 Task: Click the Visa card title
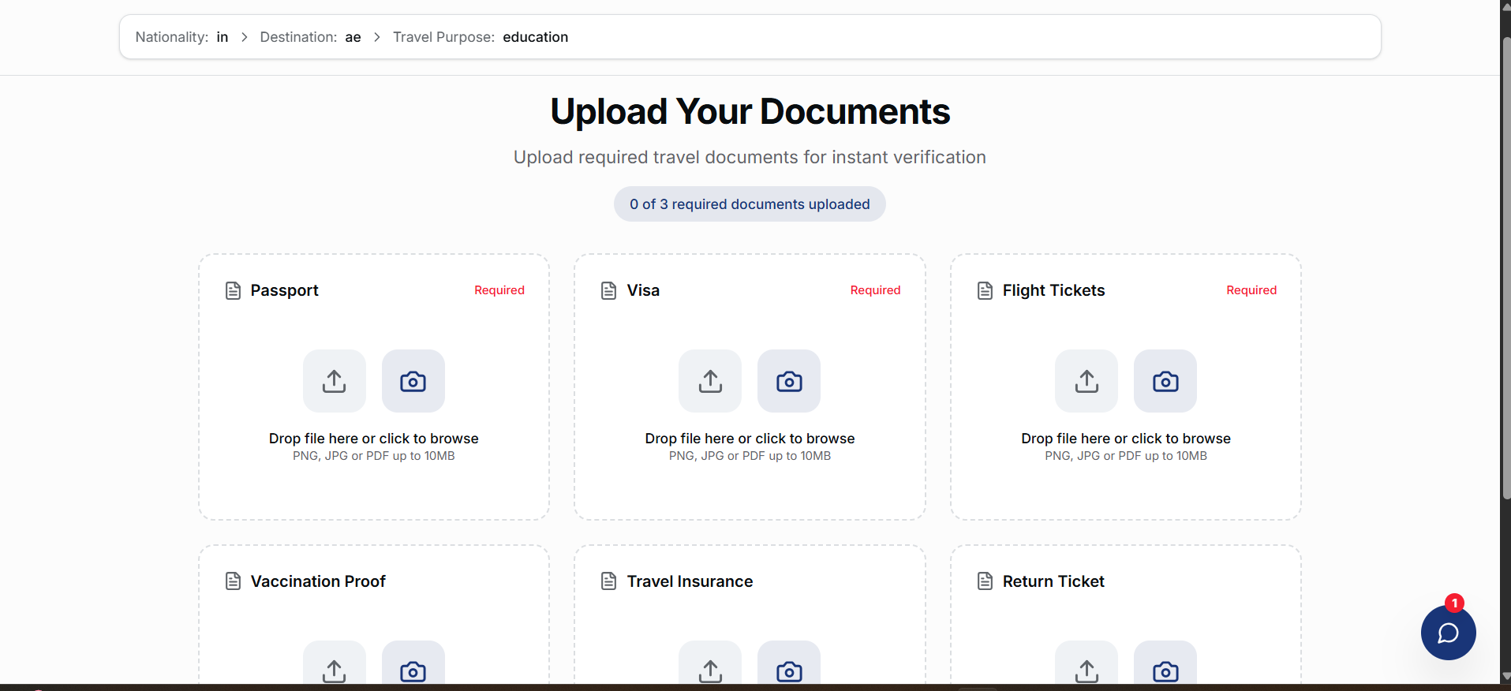(643, 290)
